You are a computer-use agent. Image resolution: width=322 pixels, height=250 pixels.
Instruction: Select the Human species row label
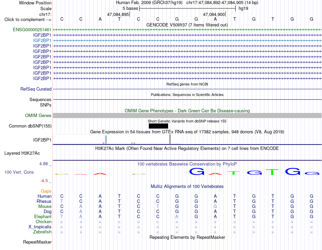tap(44, 196)
